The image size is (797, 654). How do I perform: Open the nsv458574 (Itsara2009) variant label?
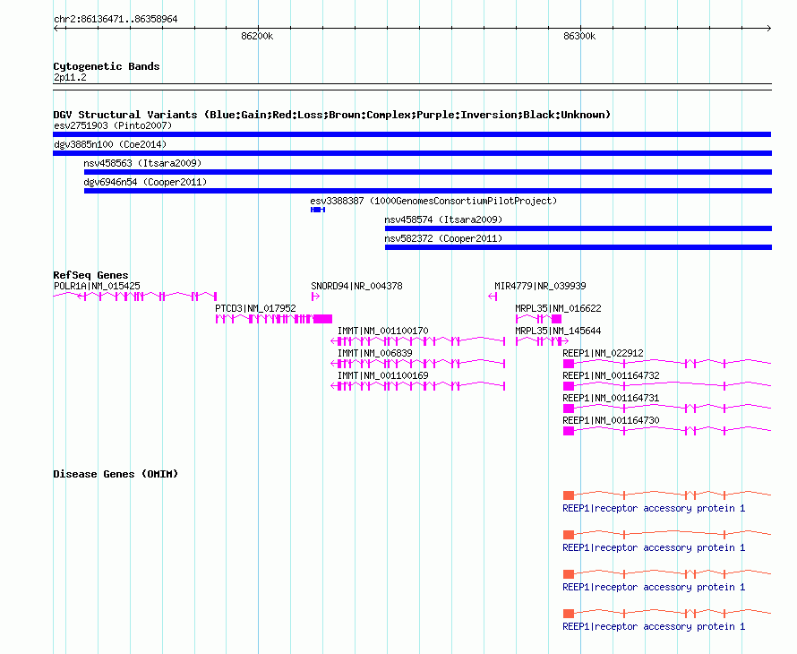pos(443,219)
